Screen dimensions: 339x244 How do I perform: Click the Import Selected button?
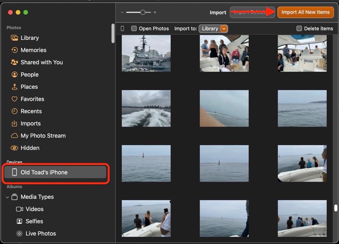[x=252, y=12]
